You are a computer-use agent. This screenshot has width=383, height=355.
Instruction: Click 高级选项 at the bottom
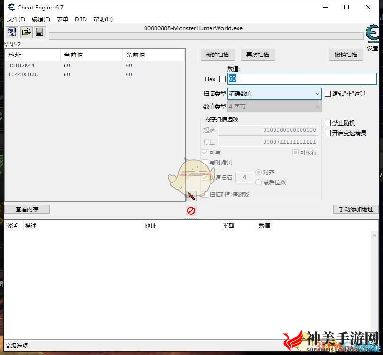pos(17,346)
